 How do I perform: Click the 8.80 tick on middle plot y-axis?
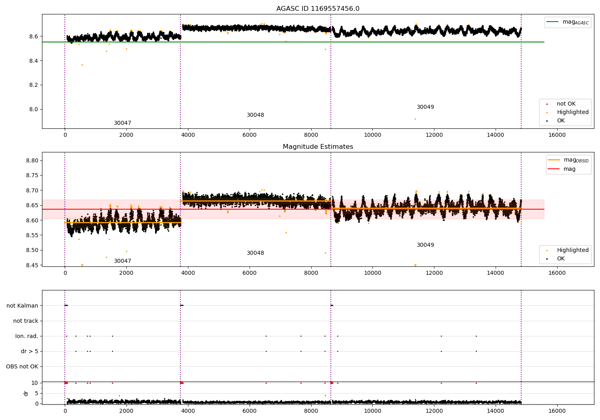point(32,161)
